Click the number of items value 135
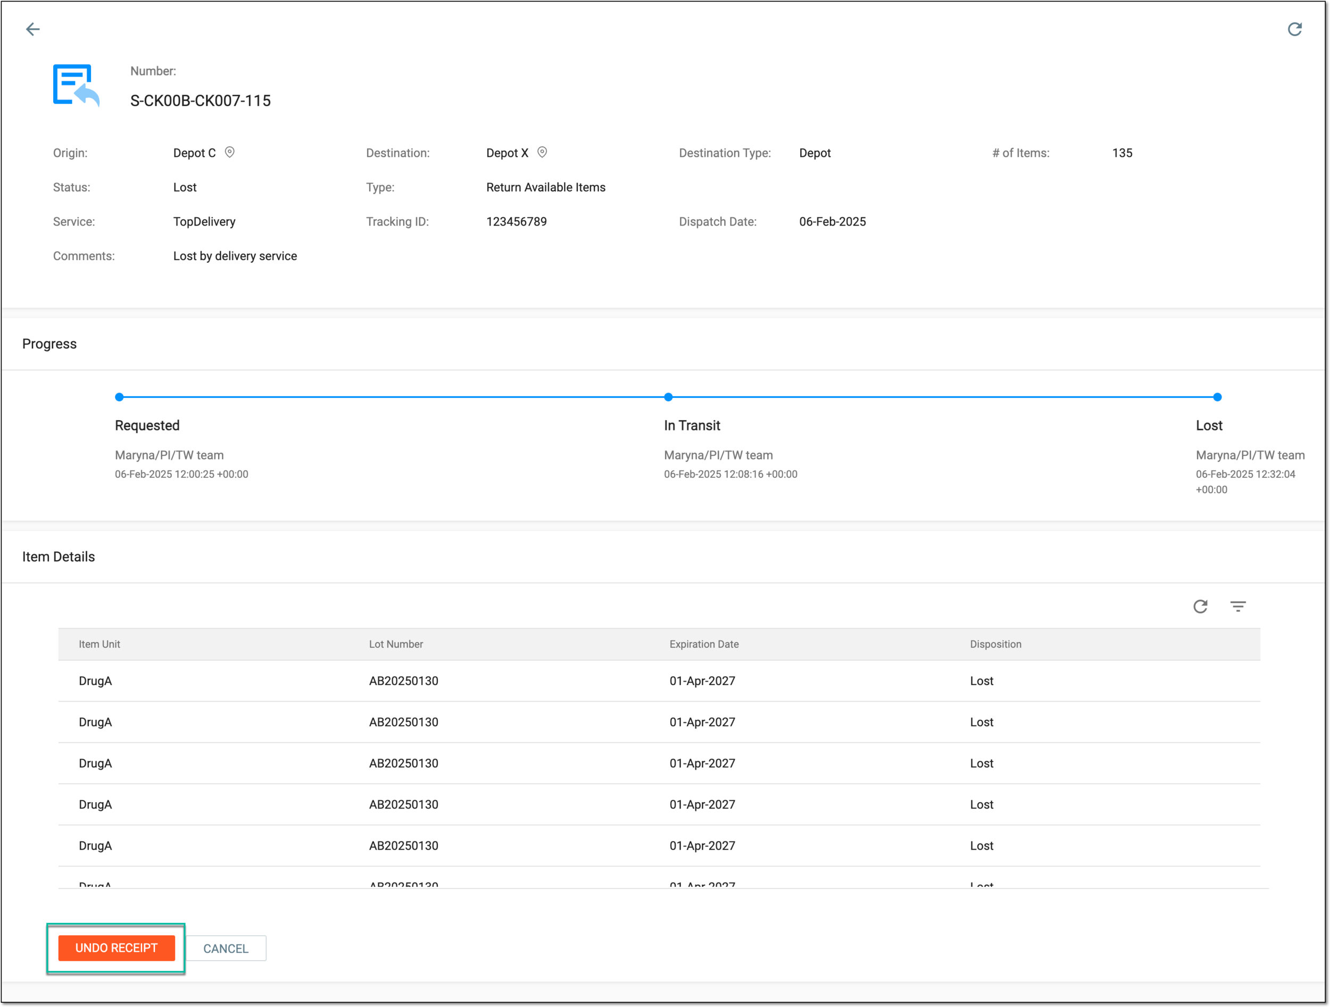Image resolution: width=1330 pixels, height=1007 pixels. 1122,153
